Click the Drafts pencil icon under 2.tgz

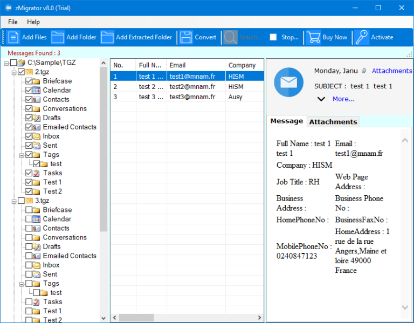(37, 118)
